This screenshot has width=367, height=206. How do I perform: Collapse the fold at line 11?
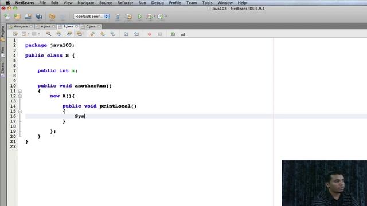pos(20,91)
